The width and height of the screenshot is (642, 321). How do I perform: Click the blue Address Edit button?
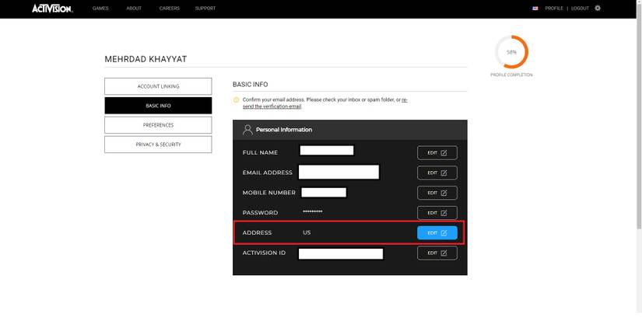pos(437,232)
